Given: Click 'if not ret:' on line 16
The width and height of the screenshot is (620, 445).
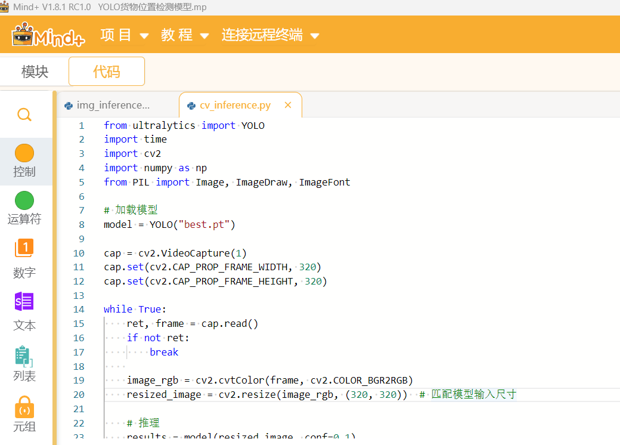Looking at the screenshot, I should [x=158, y=338].
